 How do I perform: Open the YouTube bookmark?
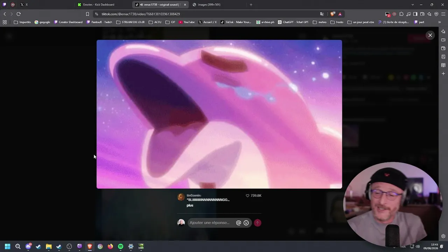pyautogui.click(x=187, y=22)
